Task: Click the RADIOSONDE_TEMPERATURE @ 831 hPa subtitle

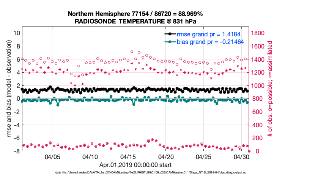Action: tap(135, 21)
